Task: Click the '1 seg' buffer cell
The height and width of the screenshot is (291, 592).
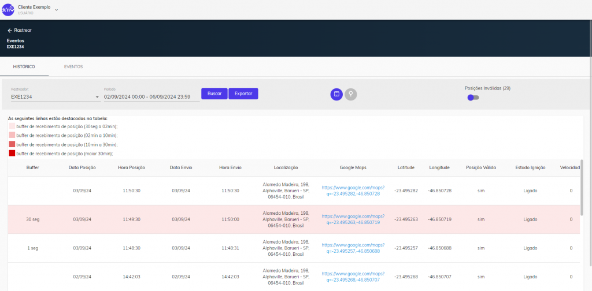Action: click(x=32, y=248)
